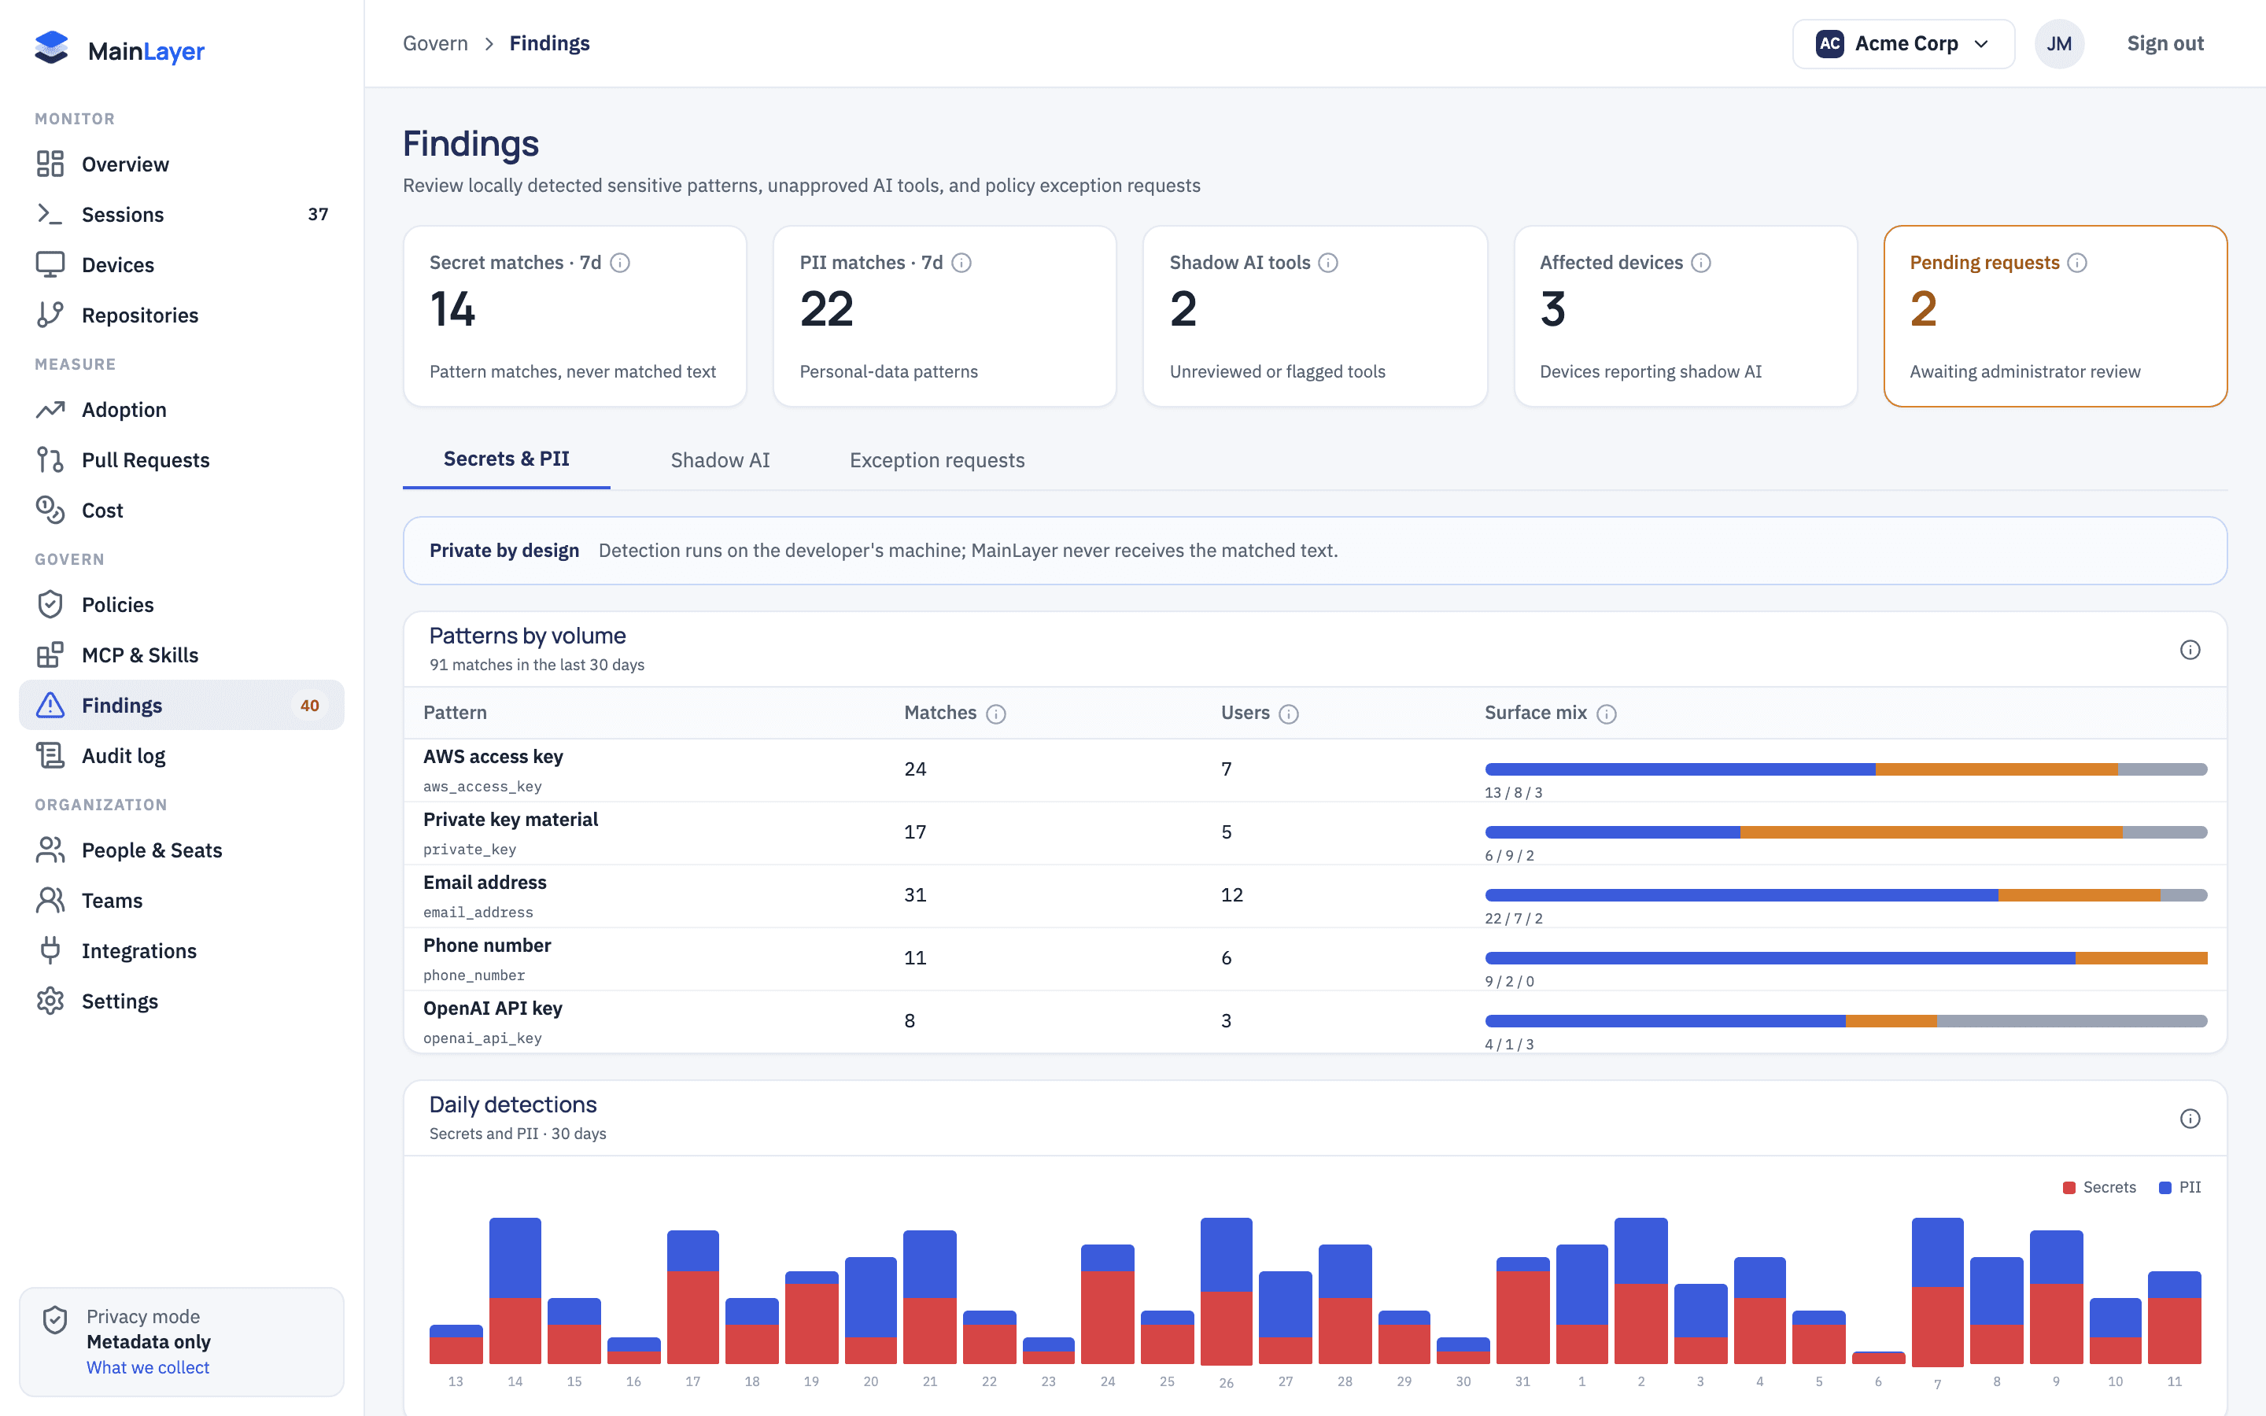Click the info icon on Patterns by volume card
The image size is (2266, 1416).
coord(2190,650)
